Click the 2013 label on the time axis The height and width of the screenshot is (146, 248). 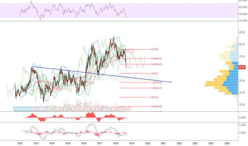36,143
